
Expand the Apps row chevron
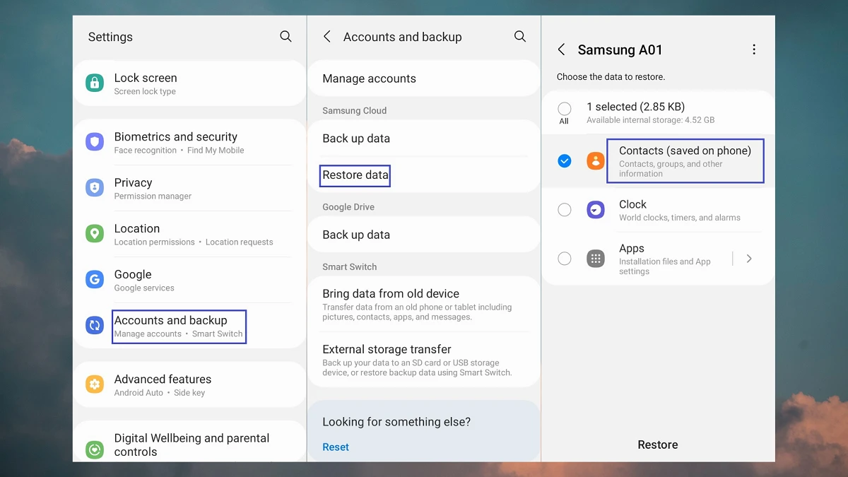(x=749, y=259)
